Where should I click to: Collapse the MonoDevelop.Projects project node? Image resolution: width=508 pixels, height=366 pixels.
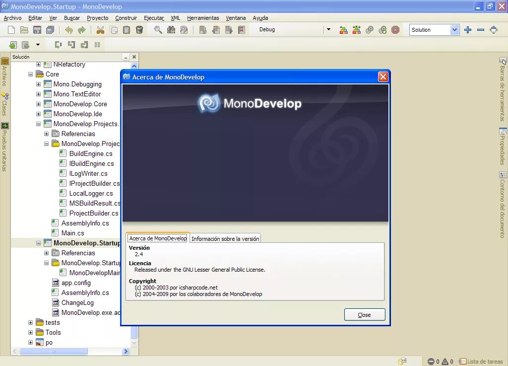[38, 124]
